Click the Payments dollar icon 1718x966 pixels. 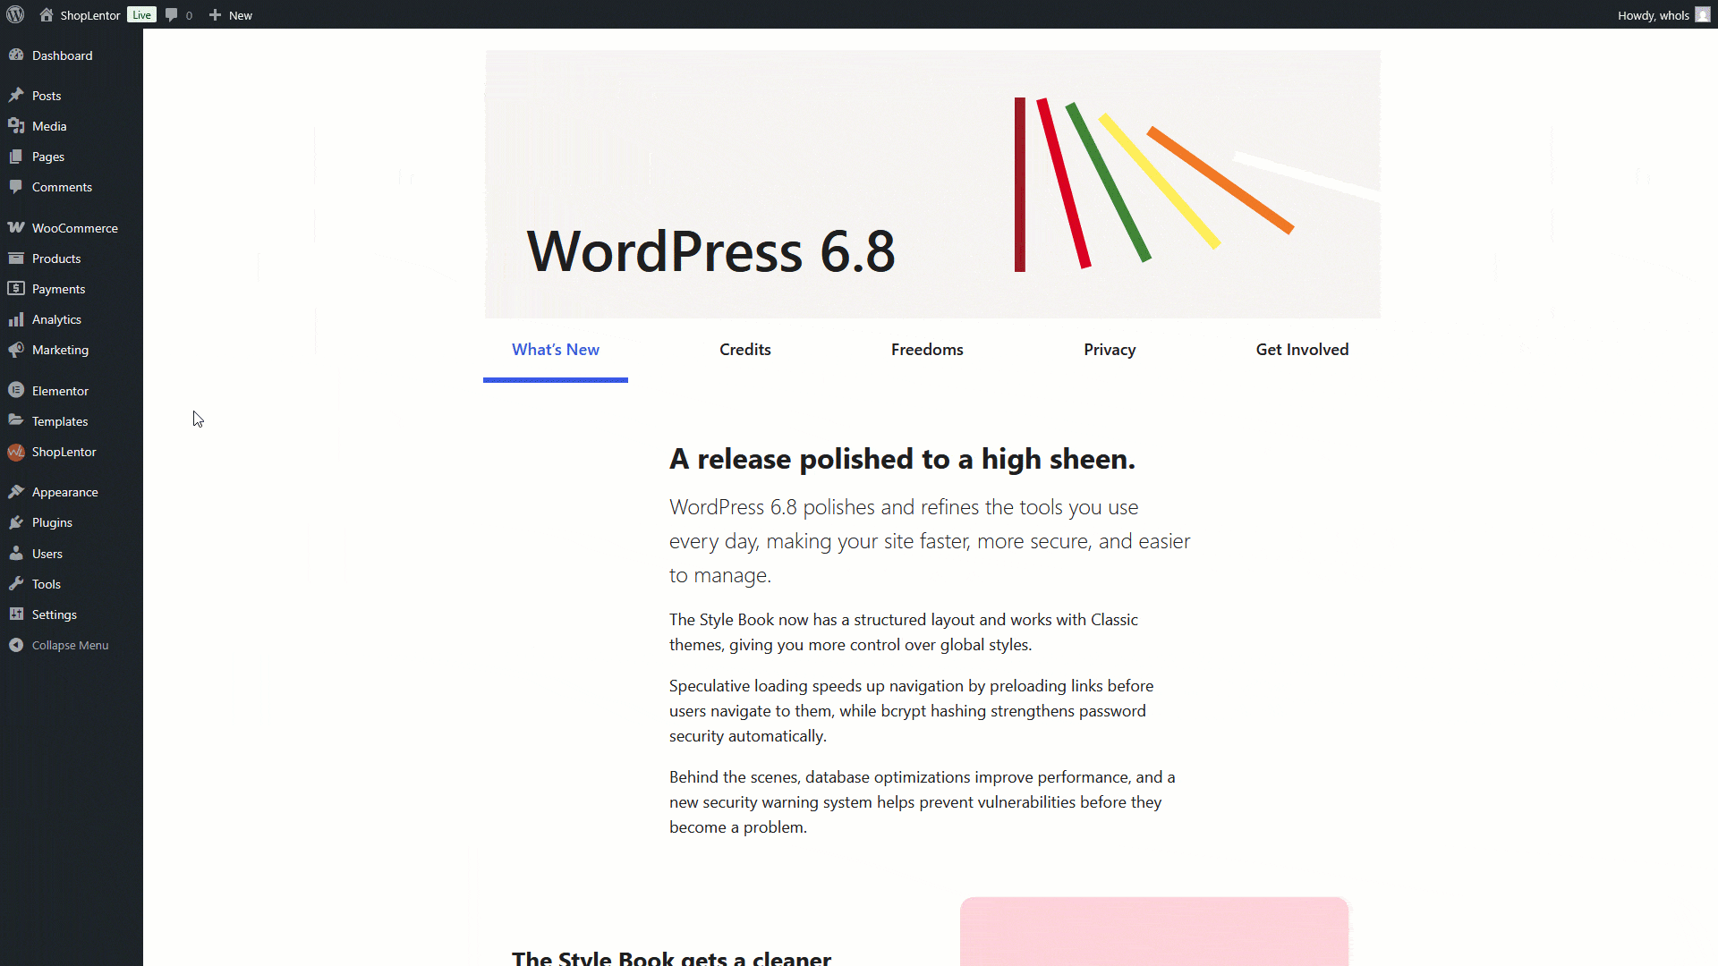coord(16,288)
